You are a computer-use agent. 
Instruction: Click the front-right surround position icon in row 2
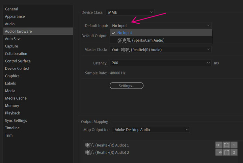coord(226,152)
